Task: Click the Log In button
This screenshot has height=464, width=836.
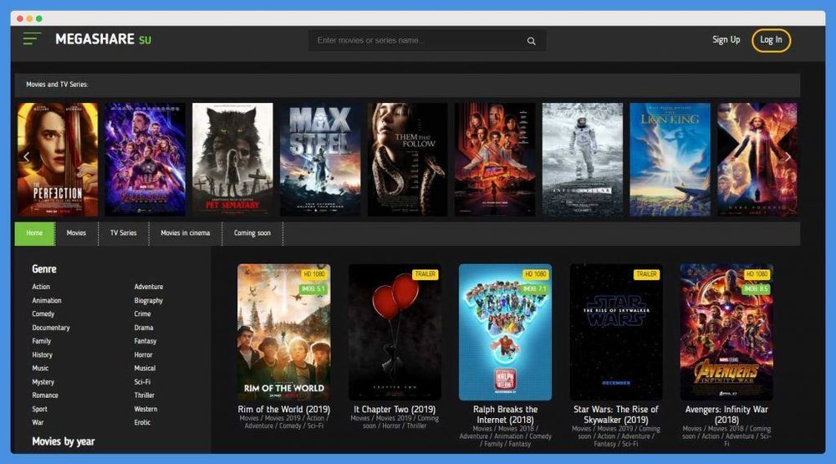Action: [771, 40]
